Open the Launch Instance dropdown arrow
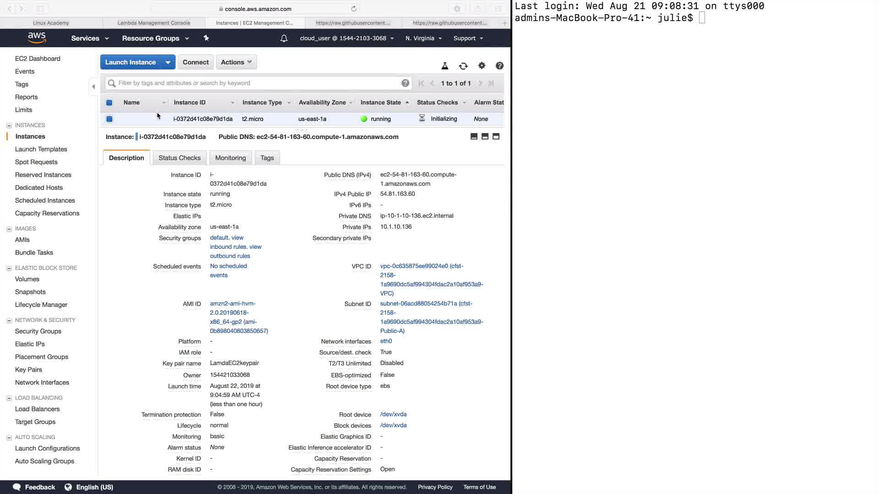879x494 pixels. pos(168,62)
